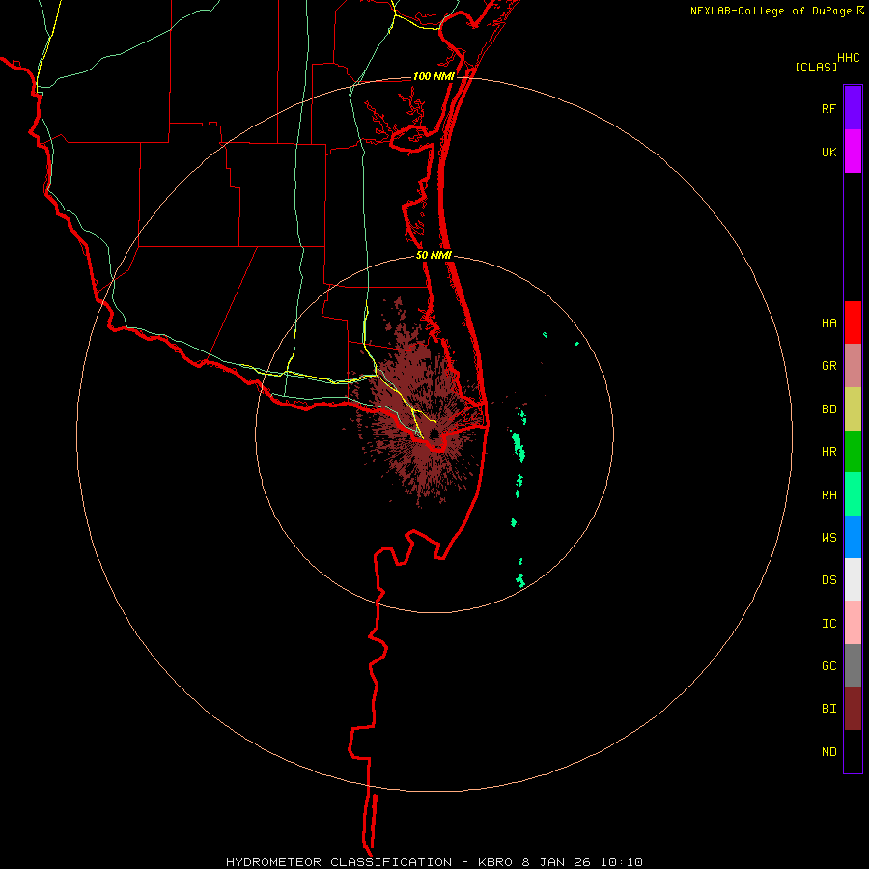This screenshot has width=869, height=869.
Task: Select the BD yellow legend block
Action: click(x=853, y=408)
